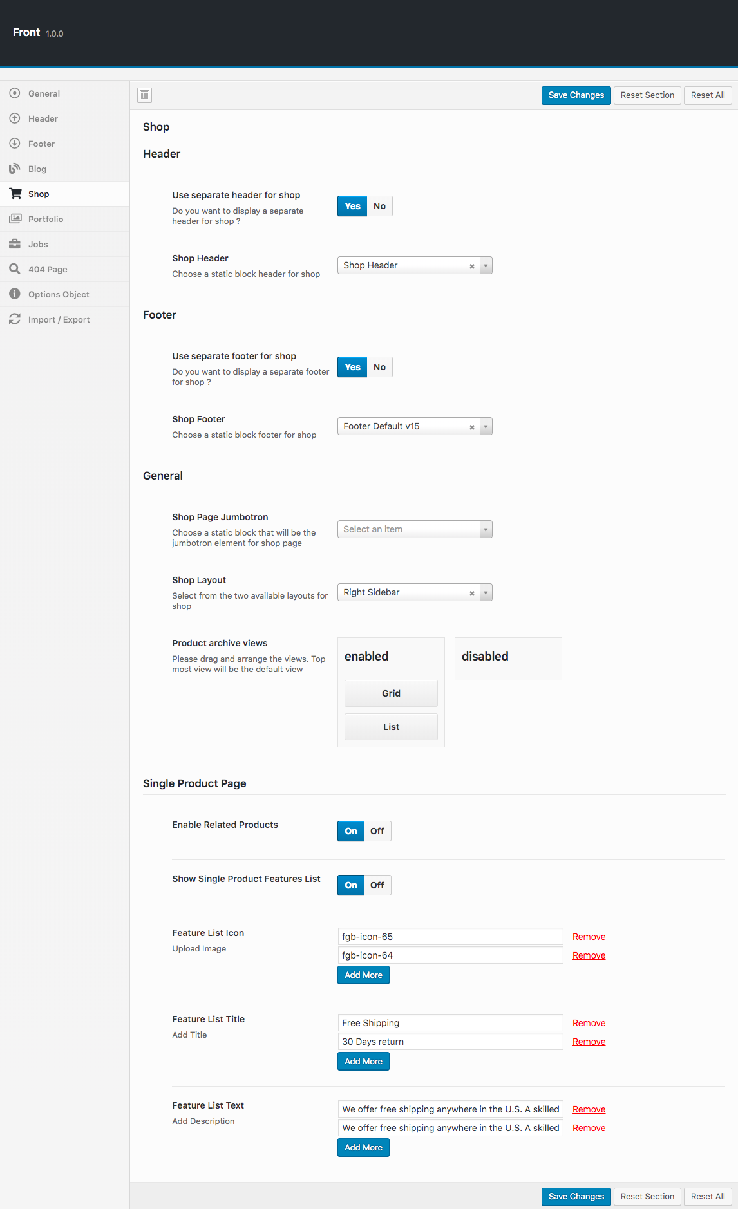Click the 30 Days return title field
738x1209 pixels.
pyautogui.click(x=450, y=1042)
